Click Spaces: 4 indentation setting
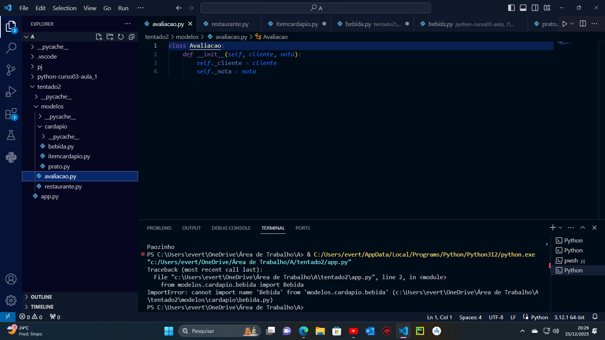 [x=470, y=317]
